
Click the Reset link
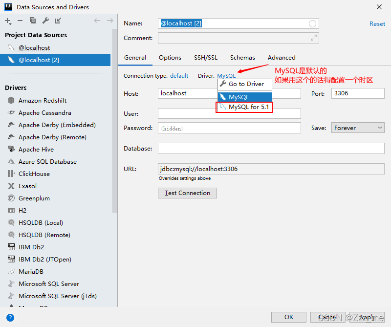[x=377, y=24]
